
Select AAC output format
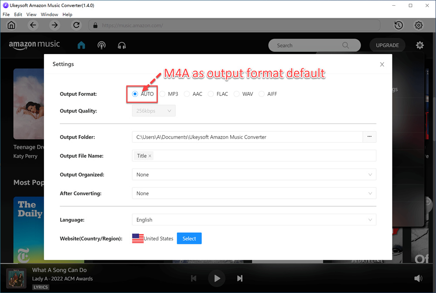pos(187,94)
